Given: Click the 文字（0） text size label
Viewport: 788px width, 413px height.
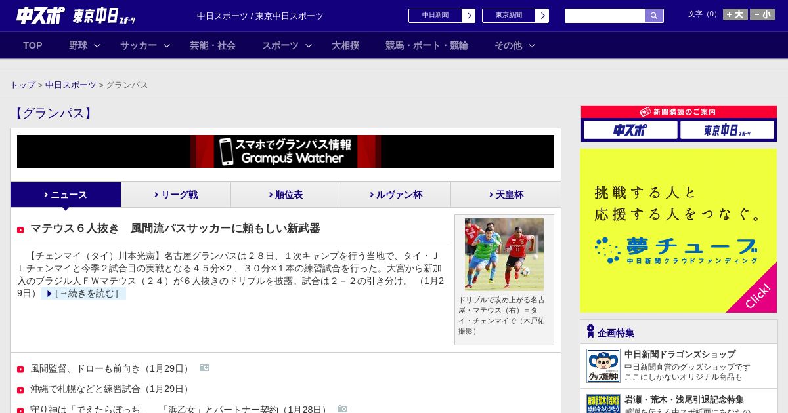Looking at the screenshot, I should coord(704,14).
